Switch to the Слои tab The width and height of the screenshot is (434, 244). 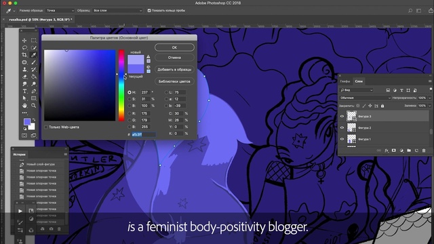click(359, 81)
